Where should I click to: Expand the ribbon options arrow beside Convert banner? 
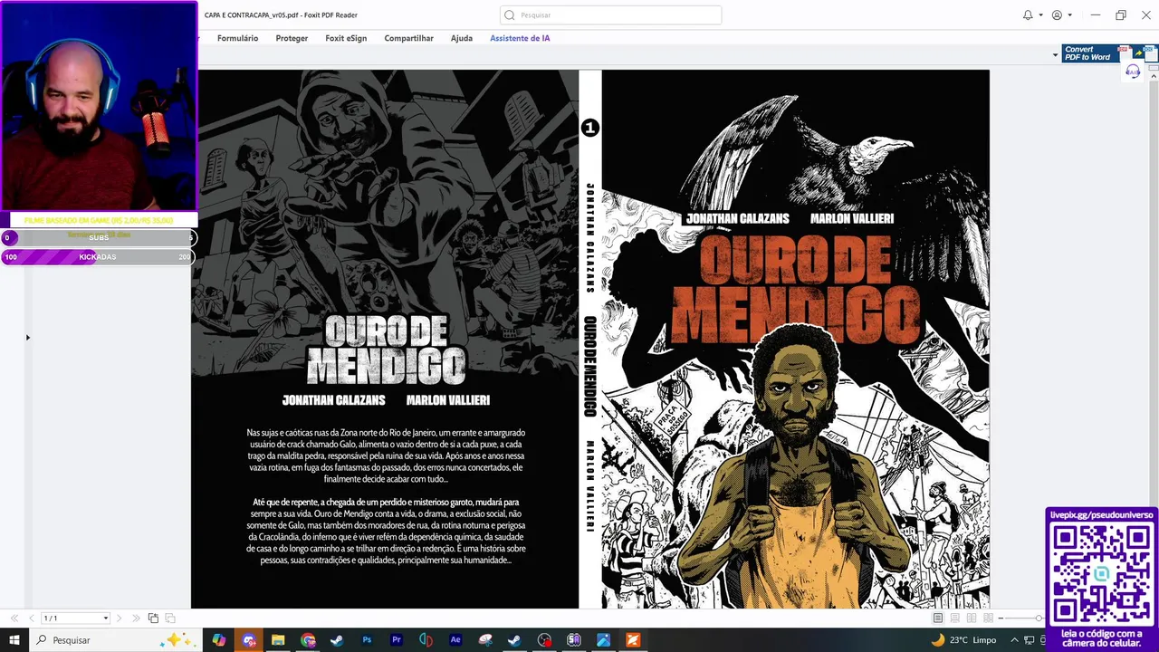1055,55
